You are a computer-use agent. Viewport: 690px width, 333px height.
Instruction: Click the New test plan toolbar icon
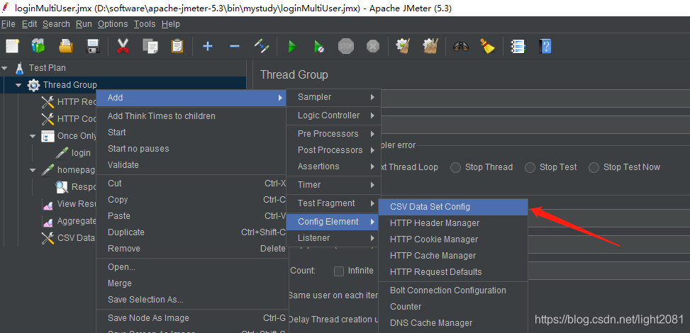click(12, 46)
